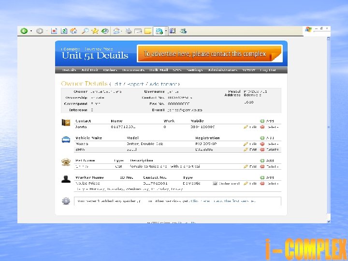The width and height of the screenshot is (348, 261).
Task: Click the Print icon in browser toolbar
Action: tap(128, 31)
